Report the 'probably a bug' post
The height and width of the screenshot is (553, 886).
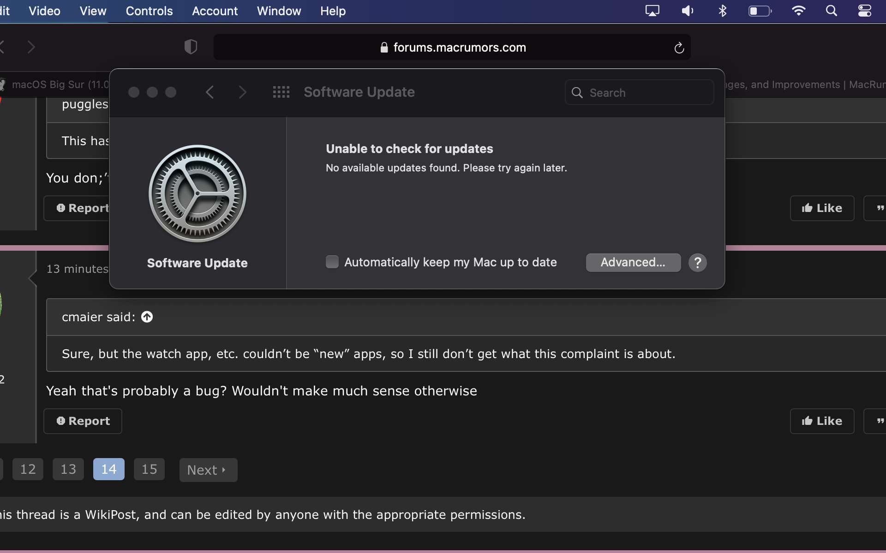(83, 421)
